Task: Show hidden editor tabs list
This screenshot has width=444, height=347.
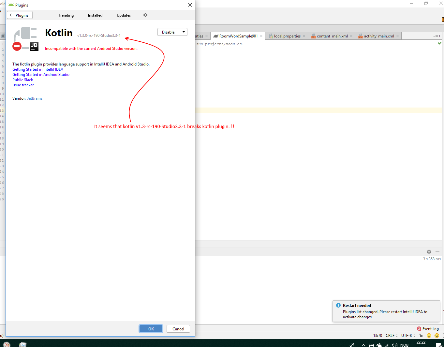Action: [437, 36]
